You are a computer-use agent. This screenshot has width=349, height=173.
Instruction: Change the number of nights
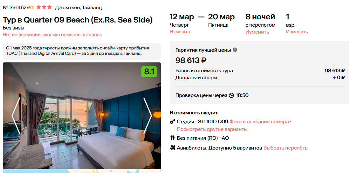(257, 32)
